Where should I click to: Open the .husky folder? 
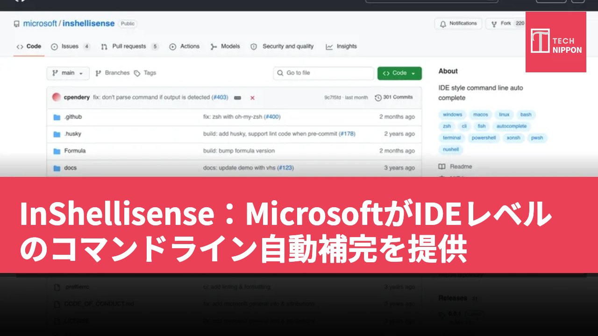[x=72, y=134]
